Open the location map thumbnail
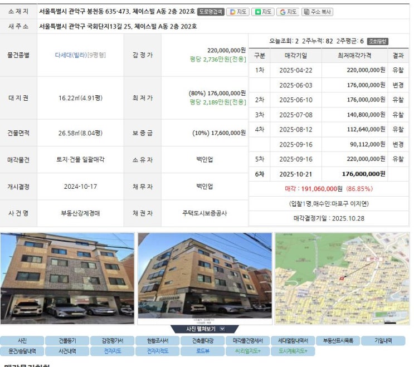414x367 pixels. coord(343,278)
